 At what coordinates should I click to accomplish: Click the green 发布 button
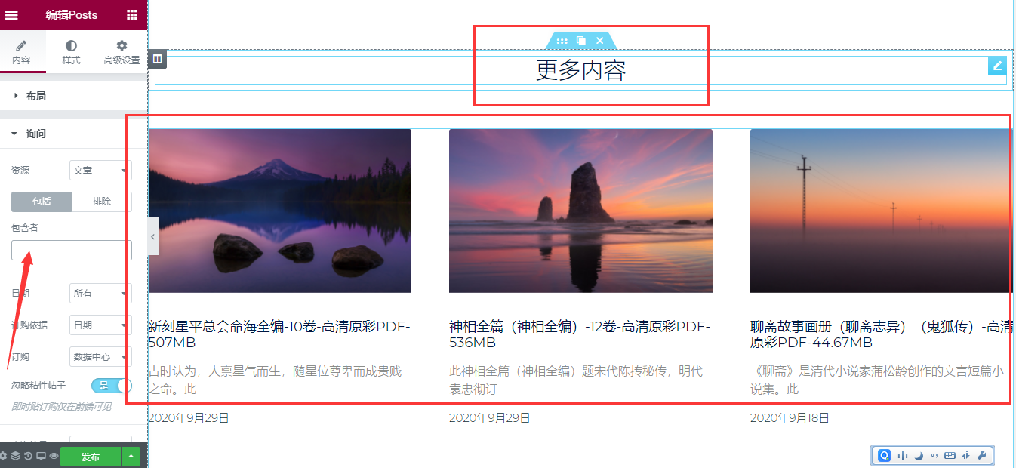click(x=91, y=457)
